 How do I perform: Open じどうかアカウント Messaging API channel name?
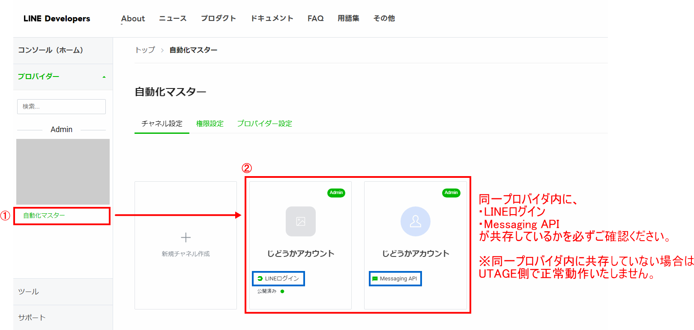(416, 253)
